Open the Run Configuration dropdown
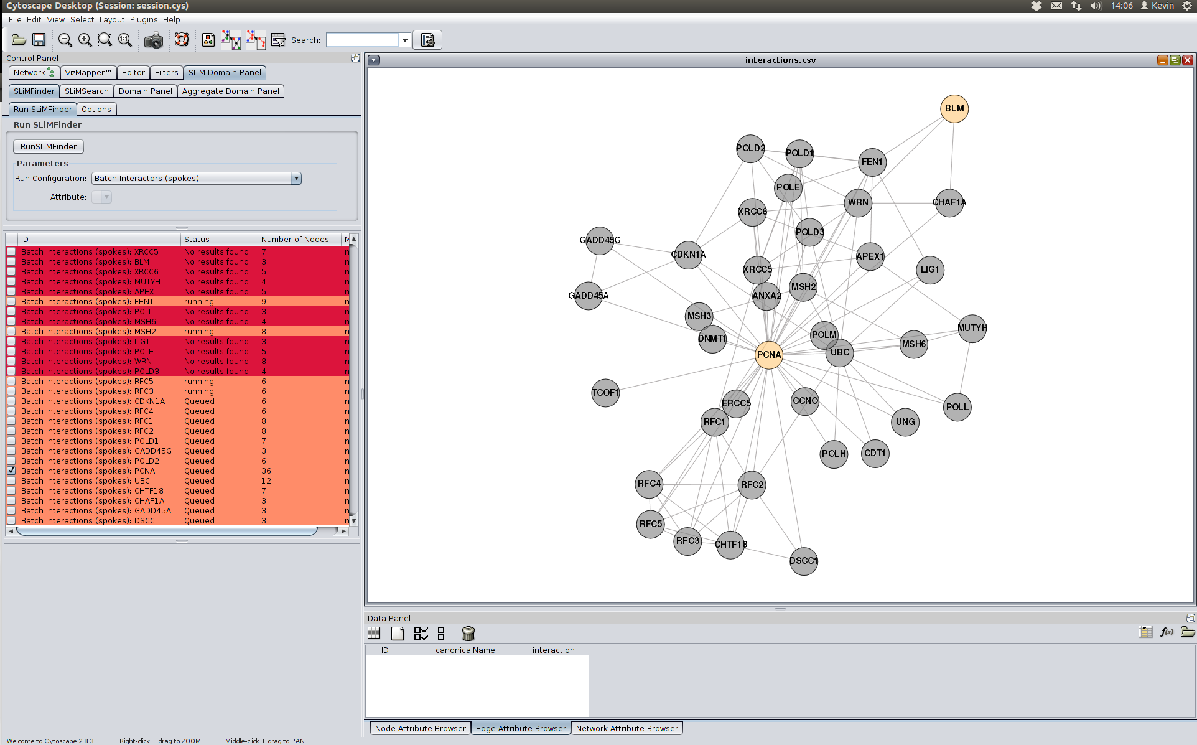1197x745 pixels. (x=296, y=179)
